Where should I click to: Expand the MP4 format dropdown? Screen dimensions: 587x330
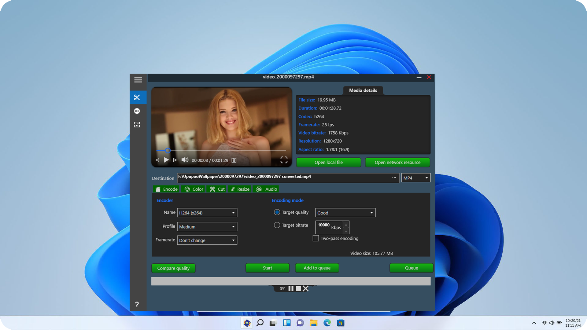[415, 178]
